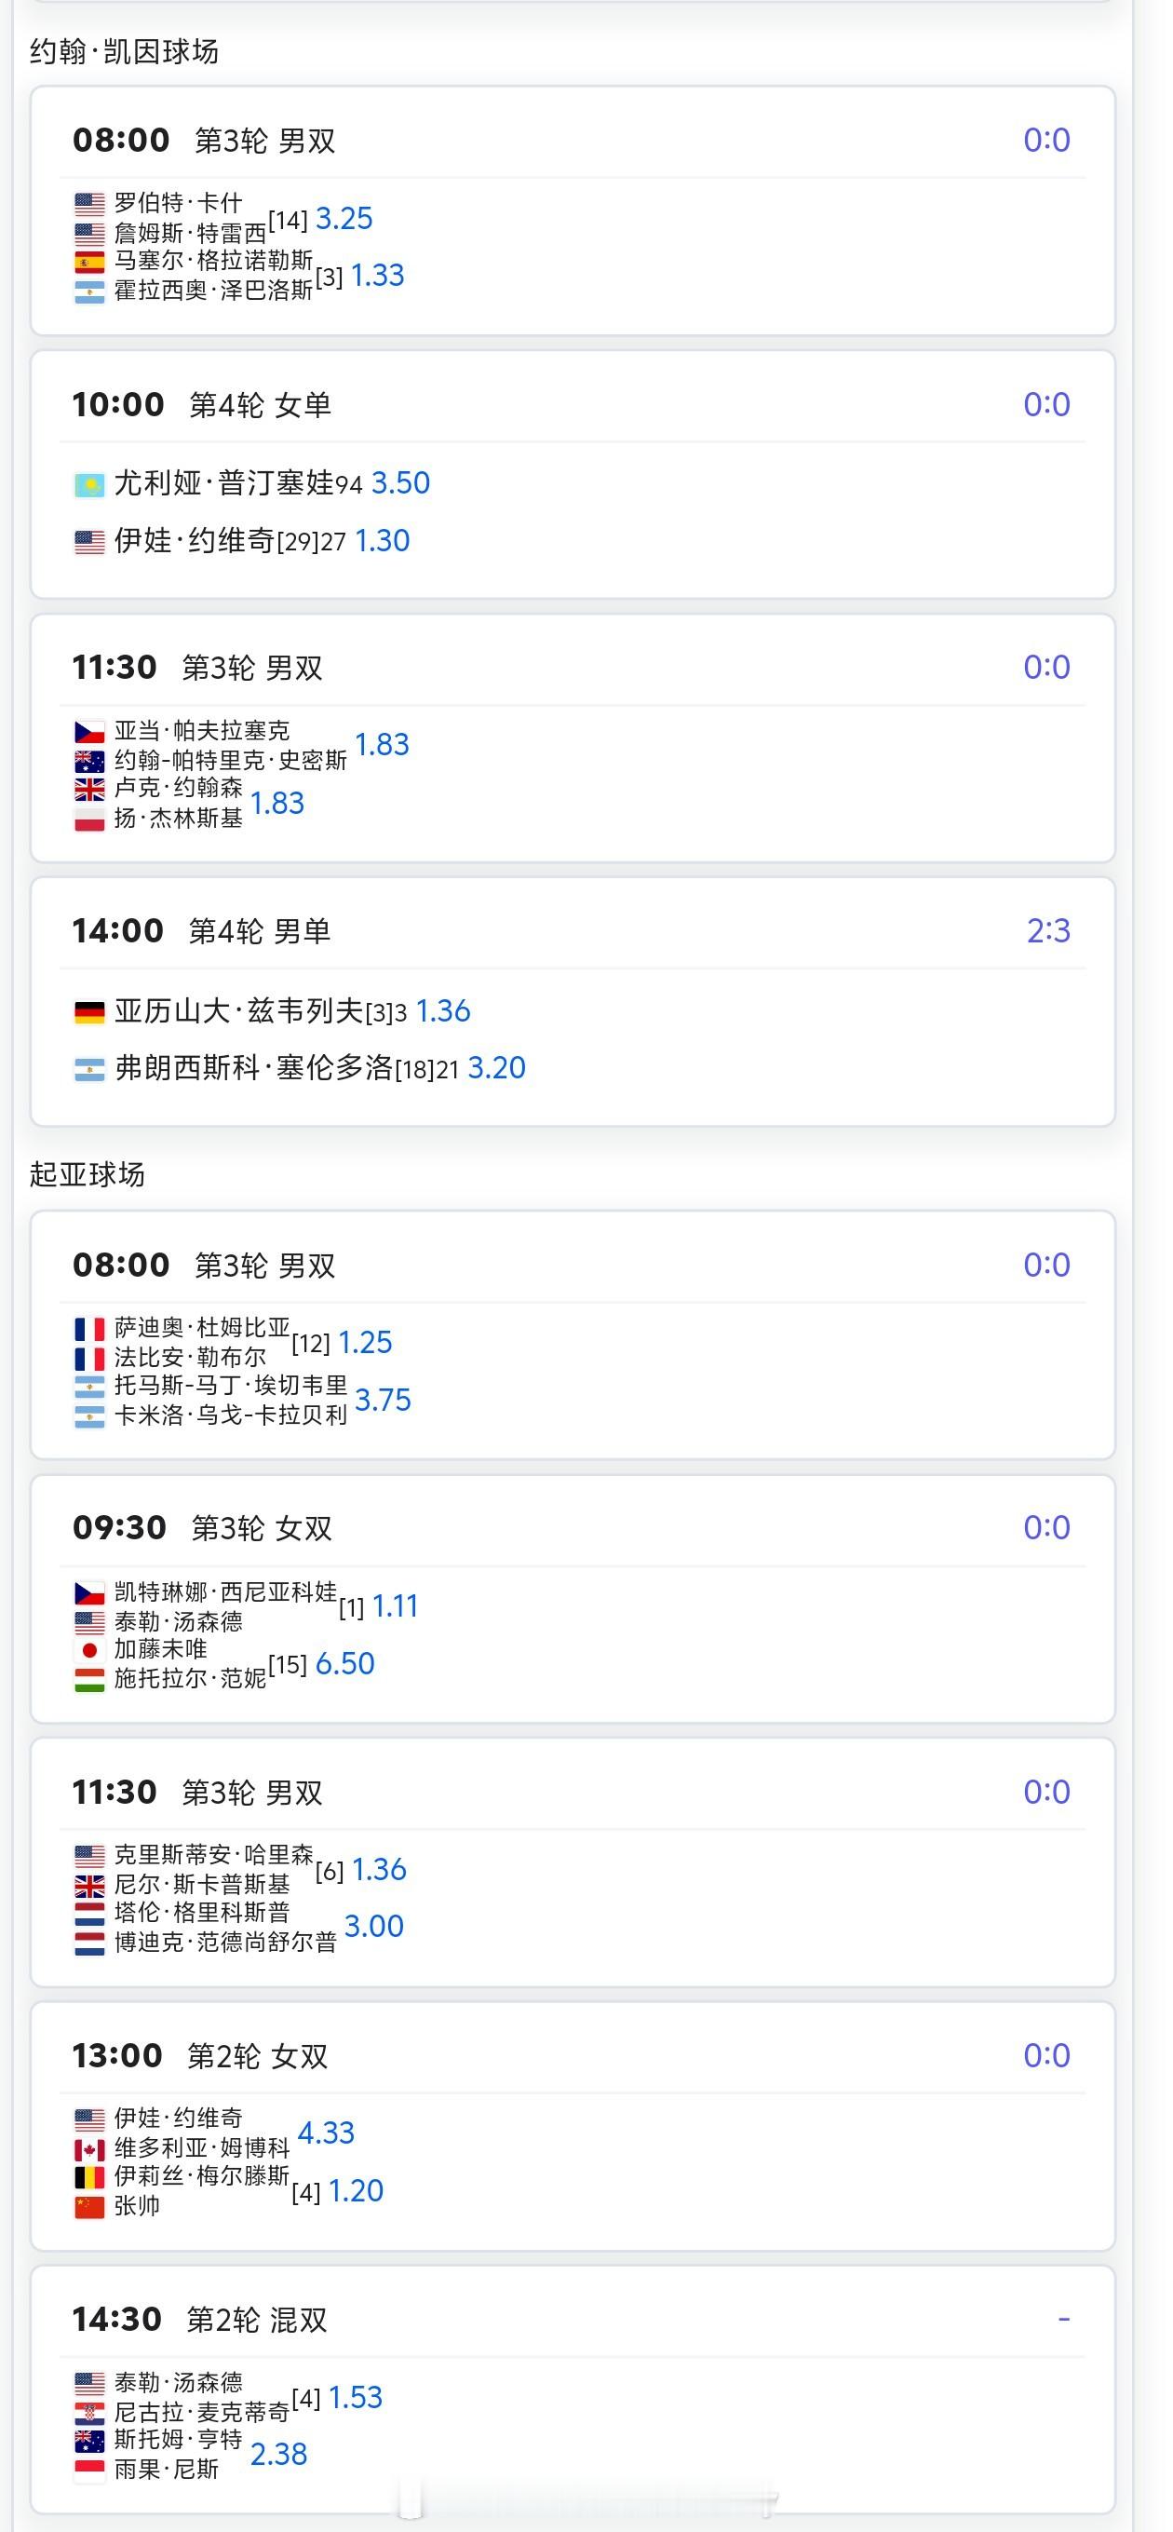This screenshot has height=2532, width=1173.
Task: Select the 2.38 odds for 斯托姆·亨特 pair
Action: tap(279, 2456)
